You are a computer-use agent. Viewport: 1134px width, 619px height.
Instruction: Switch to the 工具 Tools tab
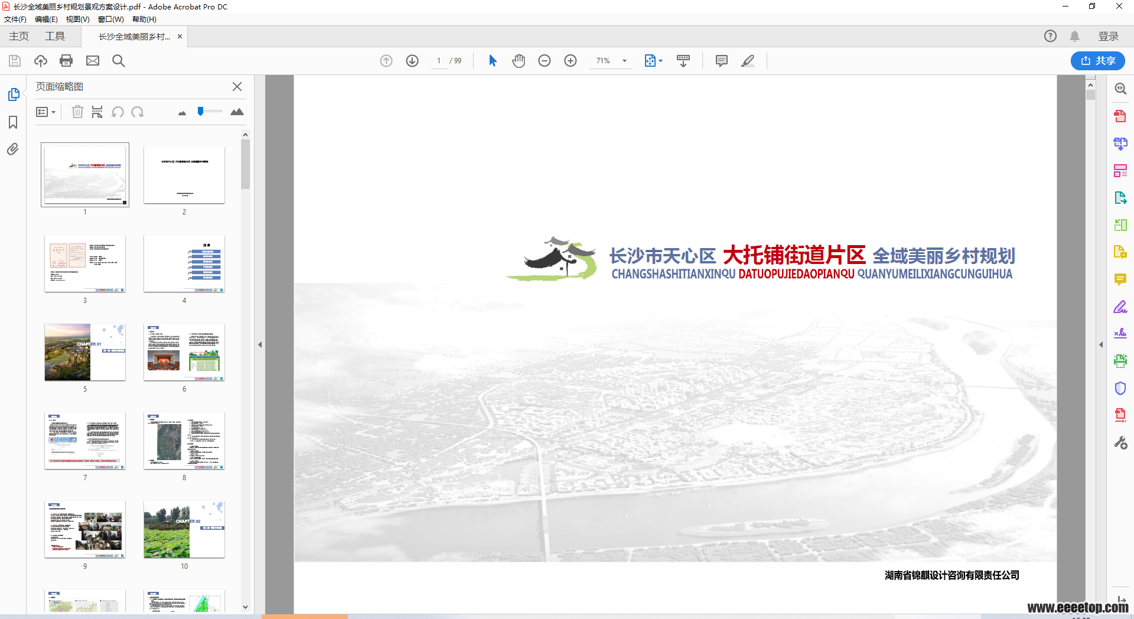[x=55, y=36]
